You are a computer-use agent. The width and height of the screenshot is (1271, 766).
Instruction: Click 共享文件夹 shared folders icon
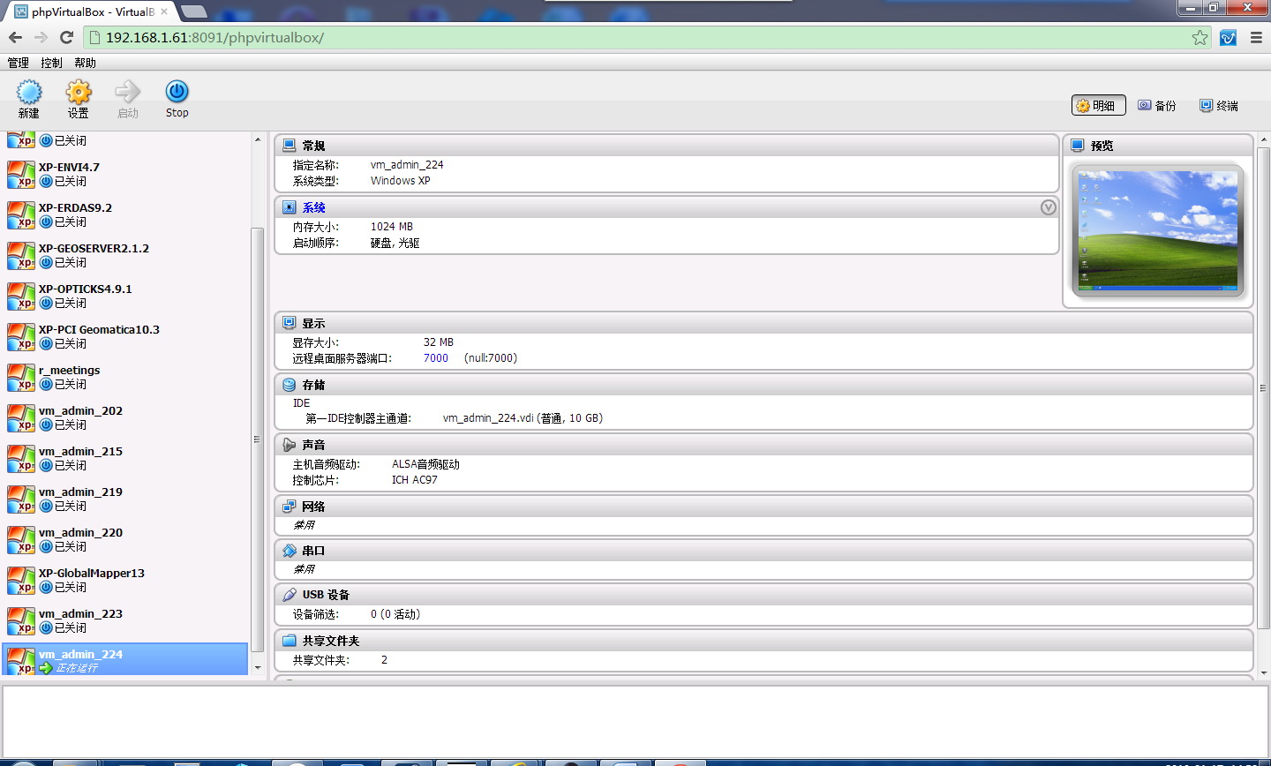coord(290,642)
